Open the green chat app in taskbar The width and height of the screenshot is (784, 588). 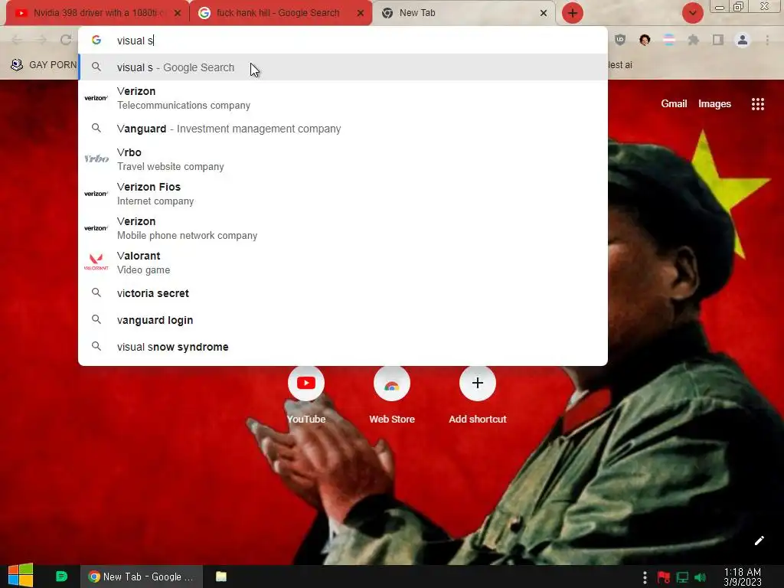(61, 577)
